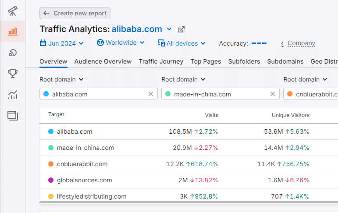This screenshot has width=338, height=213.
Task: Click the made-in-china.com domain input field
Action: point(221,94)
